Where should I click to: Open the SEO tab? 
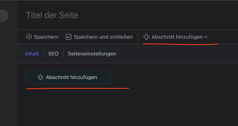(53, 54)
